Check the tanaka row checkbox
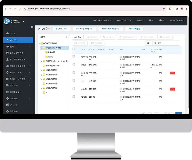This screenshot has height=160, width=192. pyautogui.click(x=74, y=97)
